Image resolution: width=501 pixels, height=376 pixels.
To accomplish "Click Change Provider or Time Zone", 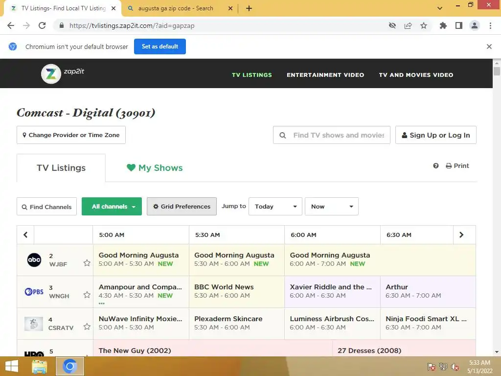I will (71, 135).
